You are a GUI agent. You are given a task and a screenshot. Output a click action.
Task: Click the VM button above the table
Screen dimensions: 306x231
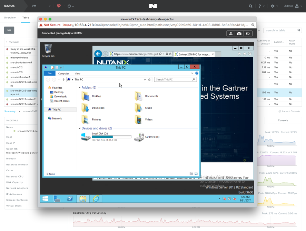9,30
